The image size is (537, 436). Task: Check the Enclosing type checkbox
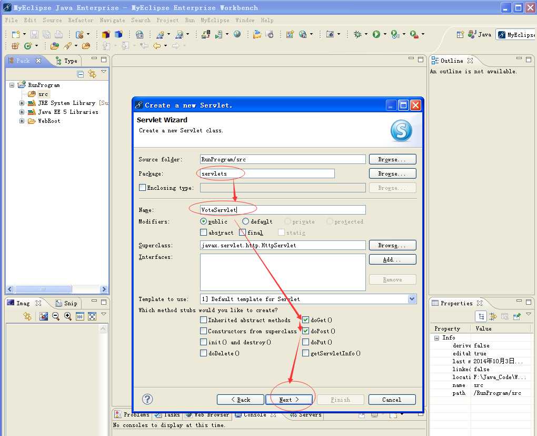[142, 188]
